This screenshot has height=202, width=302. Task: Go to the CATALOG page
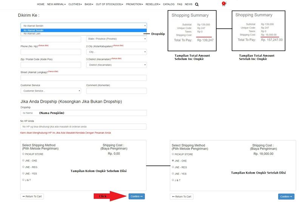[x=169, y=4]
